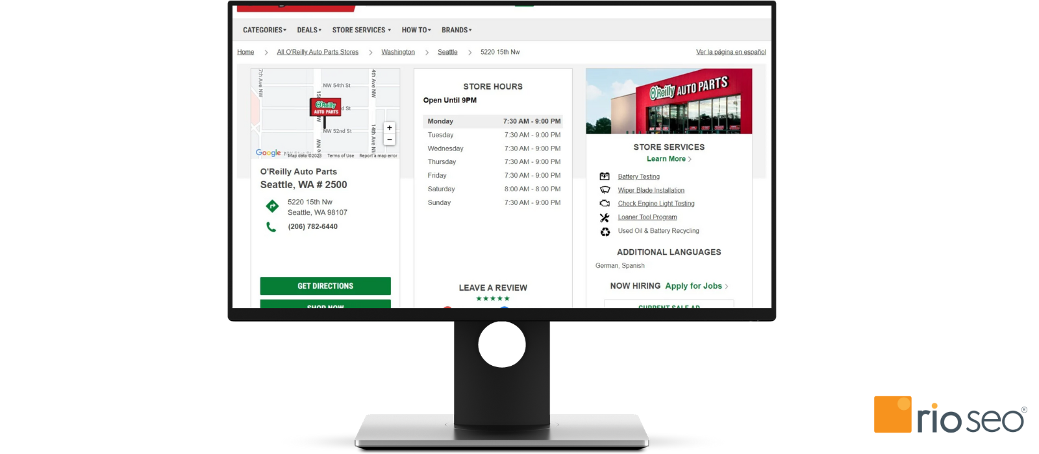Select Tuesday hours row
The image size is (1039, 454).
pyautogui.click(x=493, y=135)
